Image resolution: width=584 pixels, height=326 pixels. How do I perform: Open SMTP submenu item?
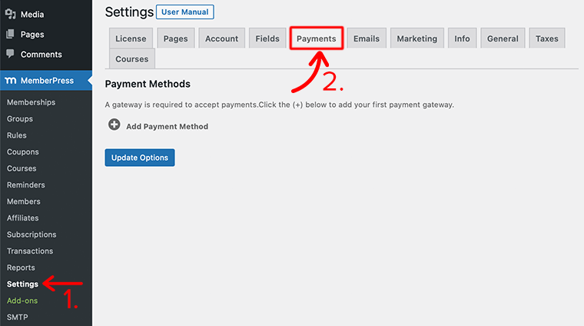pyautogui.click(x=17, y=317)
